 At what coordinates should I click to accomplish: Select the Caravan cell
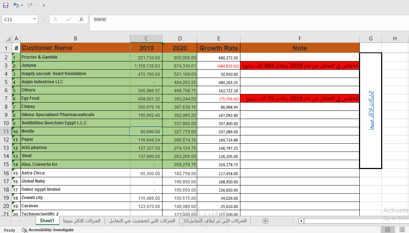pyautogui.click(x=75, y=206)
